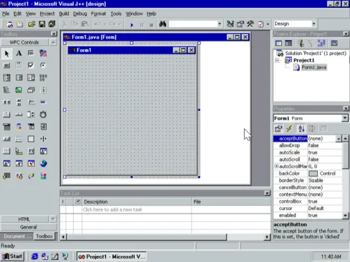Switch to Document Outline tab
Image resolution: width=350 pixels, height=262 pixels.
pyautogui.click(x=16, y=236)
